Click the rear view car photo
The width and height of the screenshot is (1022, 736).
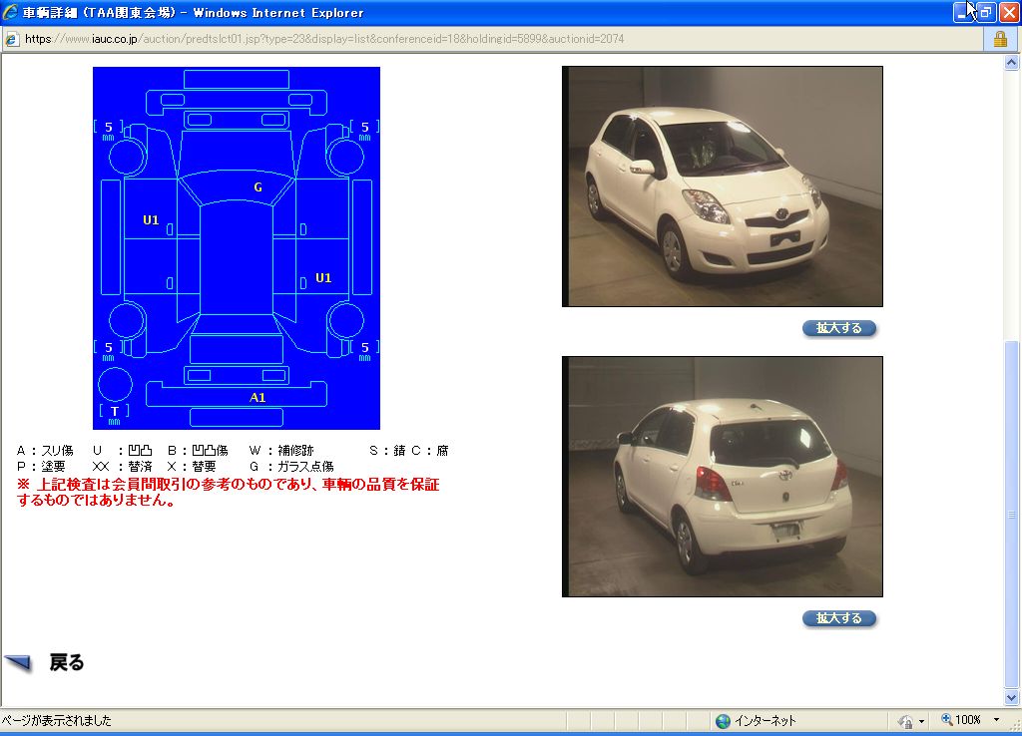pyautogui.click(x=723, y=477)
